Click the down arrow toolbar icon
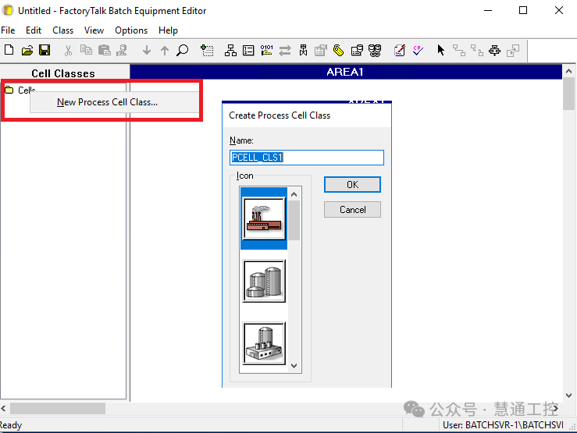This screenshot has height=433, width=577. pyautogui.click(x=147, y=50)
